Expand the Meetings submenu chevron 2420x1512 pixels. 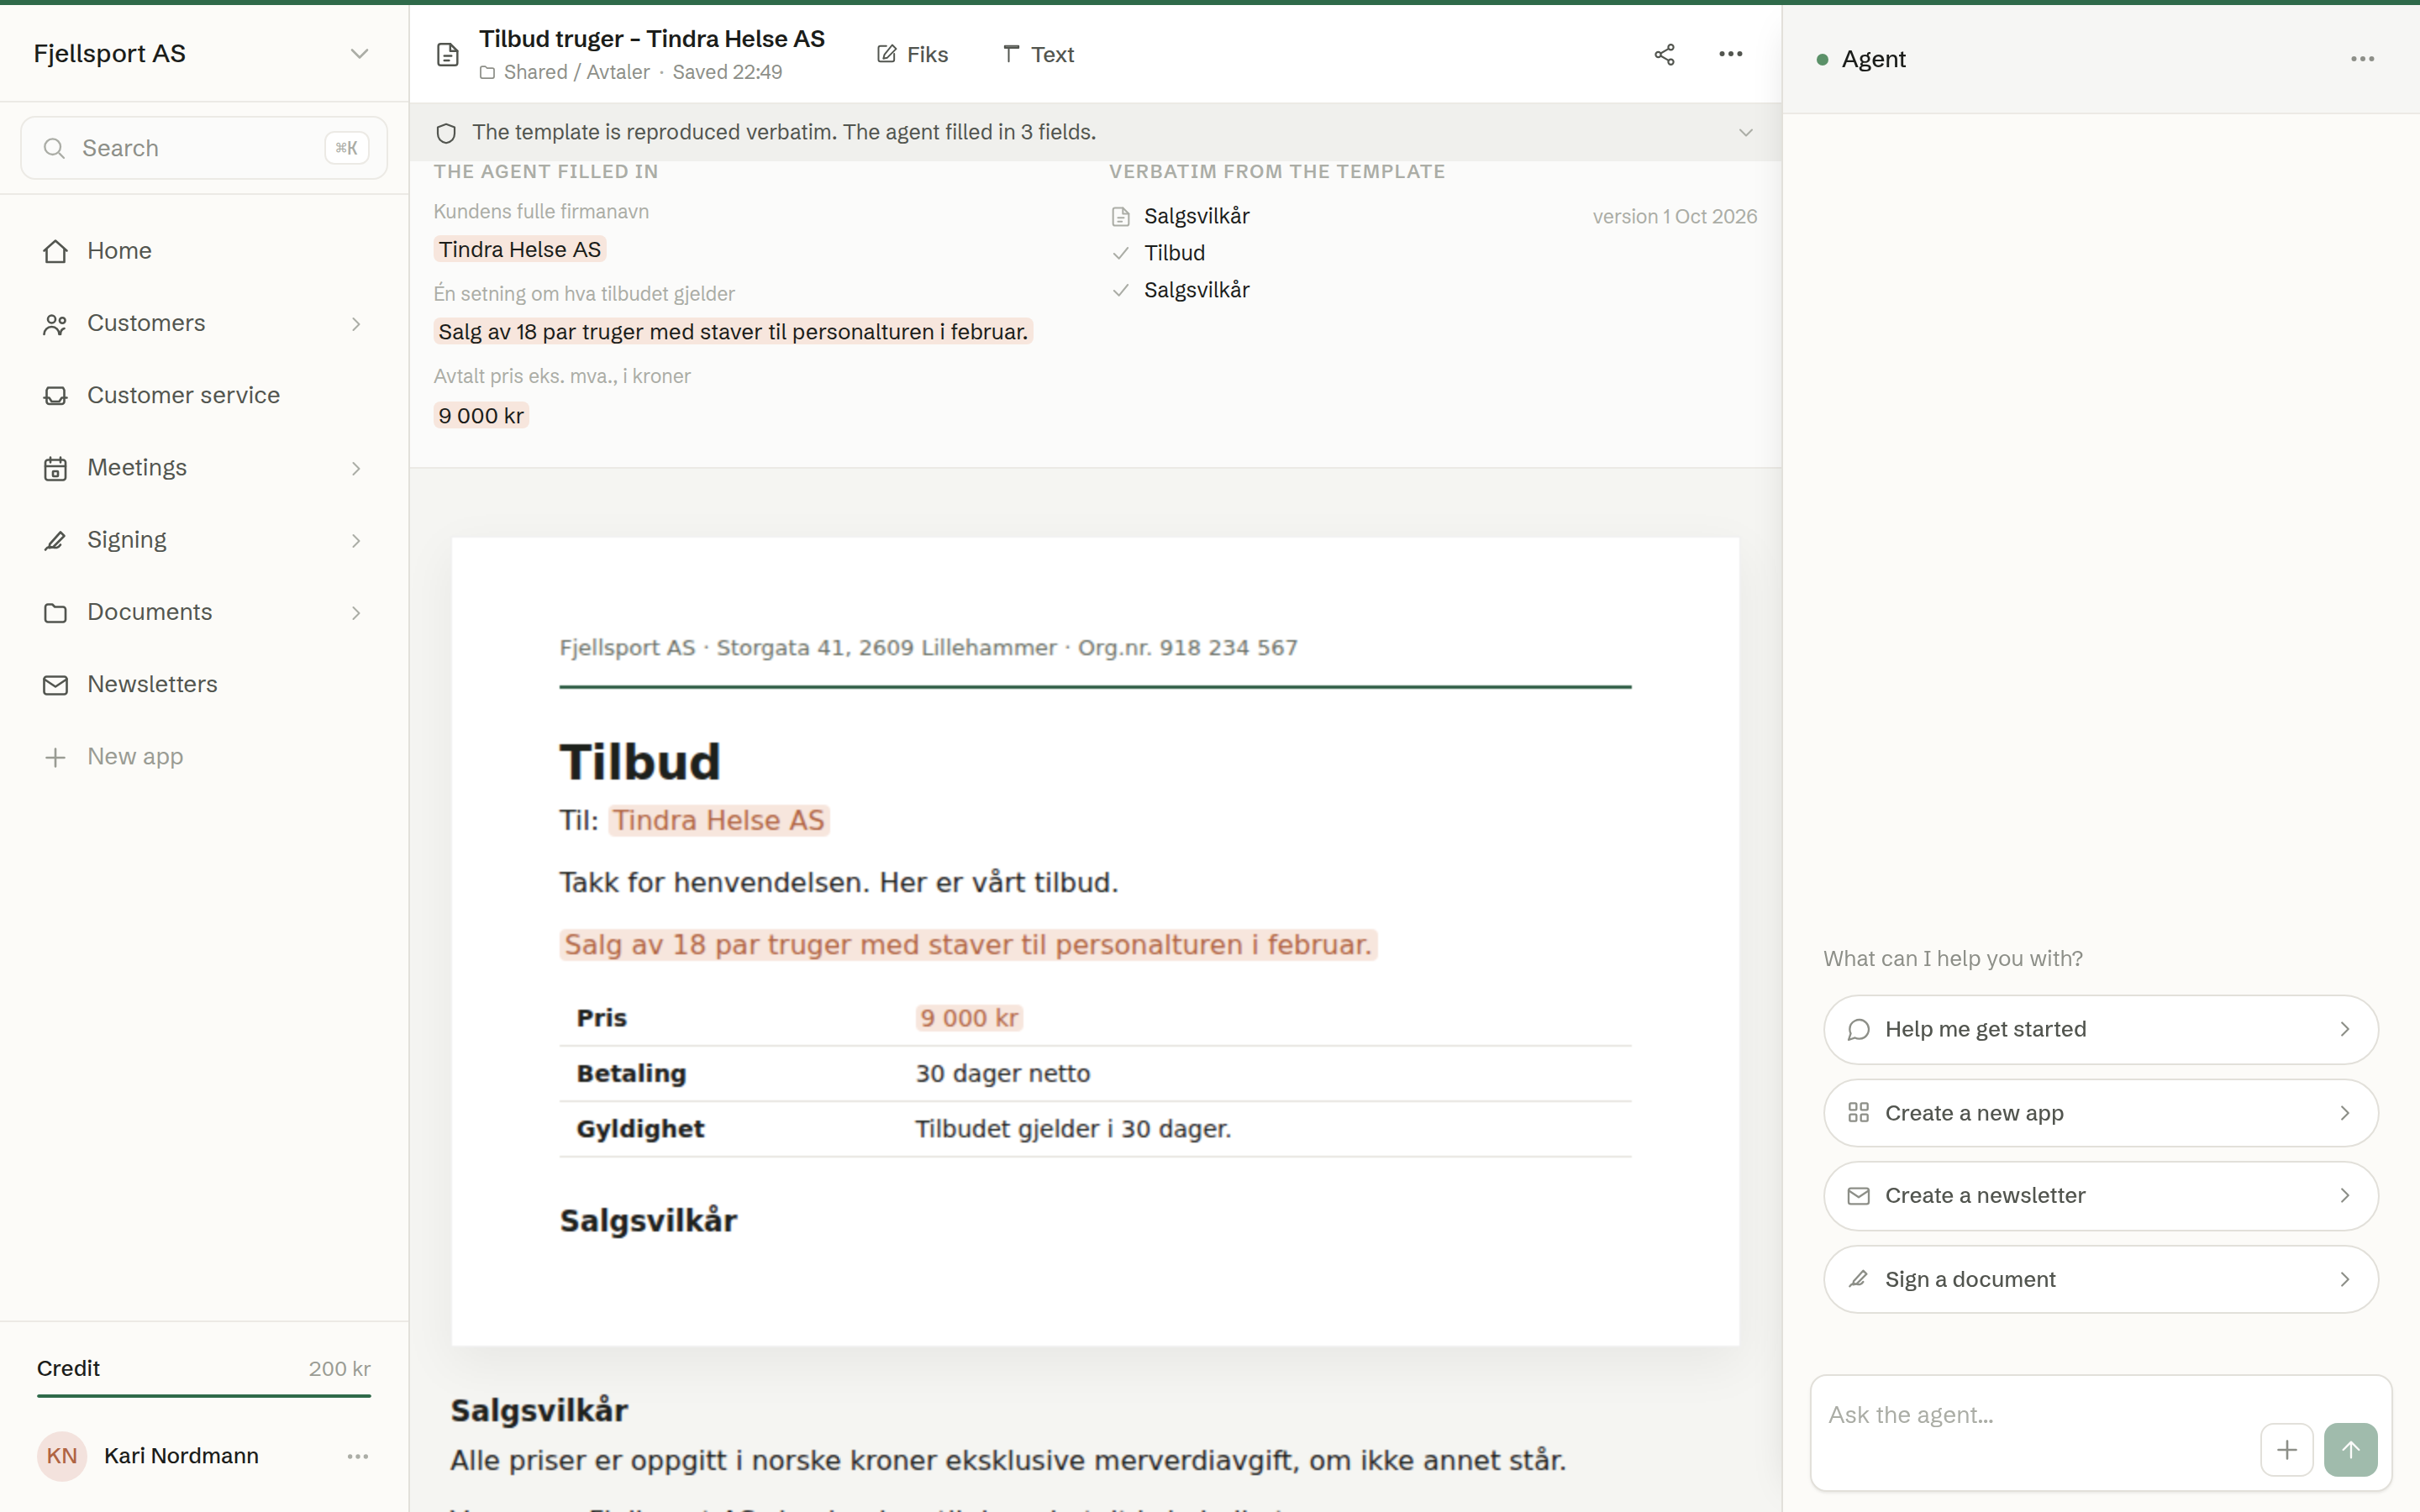[356, 468]
